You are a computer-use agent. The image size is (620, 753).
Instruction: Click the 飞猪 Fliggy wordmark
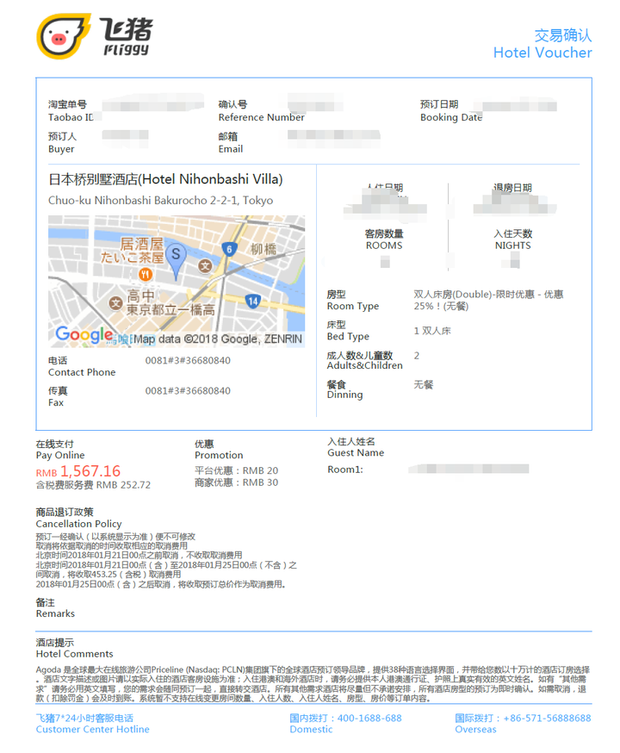click(127, 36)
